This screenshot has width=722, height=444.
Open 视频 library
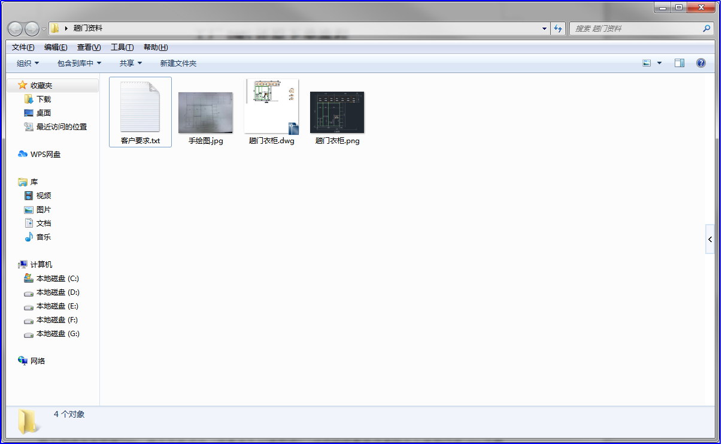click(44, 196)
